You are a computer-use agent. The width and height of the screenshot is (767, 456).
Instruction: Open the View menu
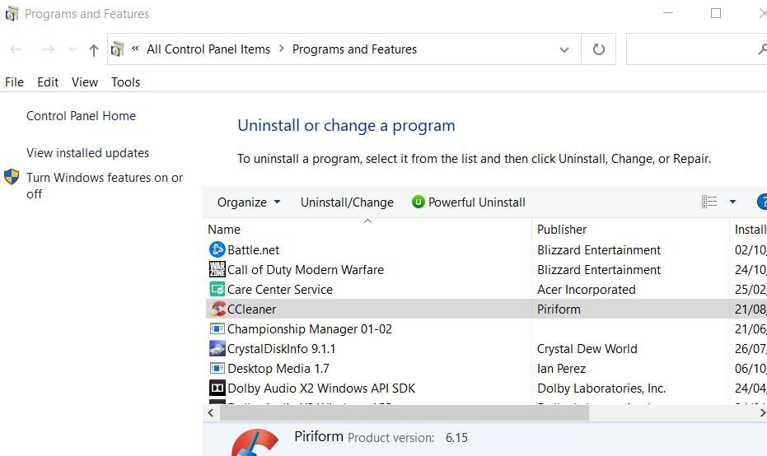[x=85, y=82]
